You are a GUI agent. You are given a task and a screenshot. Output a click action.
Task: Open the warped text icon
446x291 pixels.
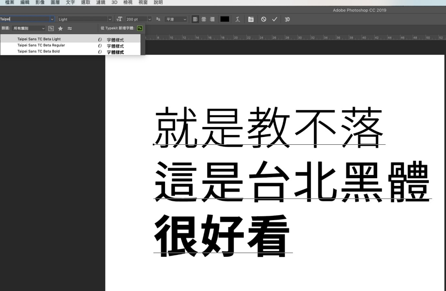[x=237, y=19]
